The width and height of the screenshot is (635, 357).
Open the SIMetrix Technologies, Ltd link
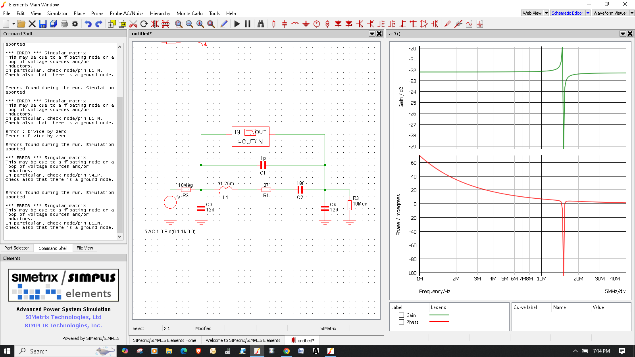(x=63, y=317)
